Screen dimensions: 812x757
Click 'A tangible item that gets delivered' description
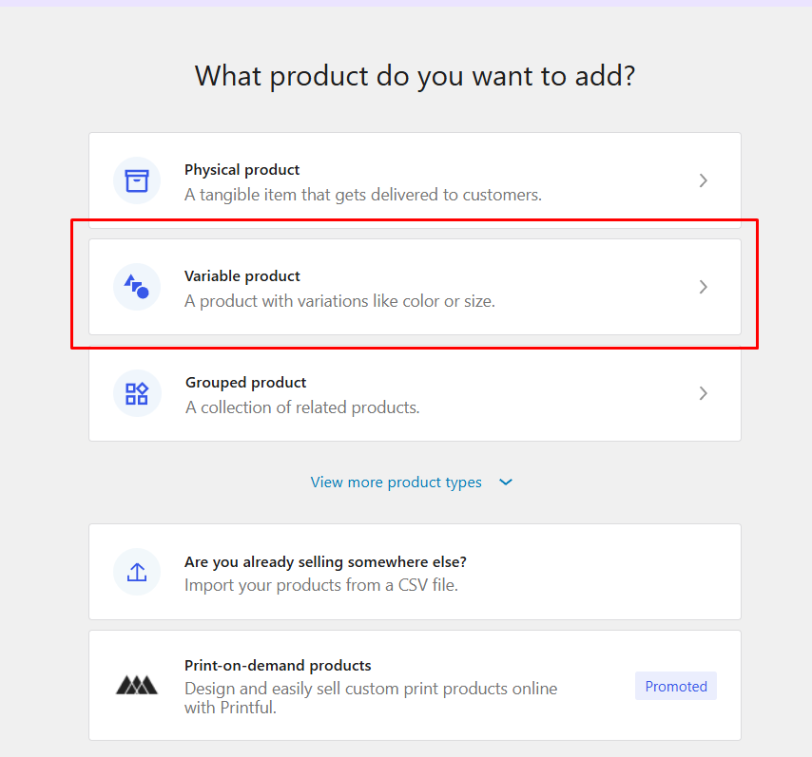pyautogui.click(x=363, y=195)
